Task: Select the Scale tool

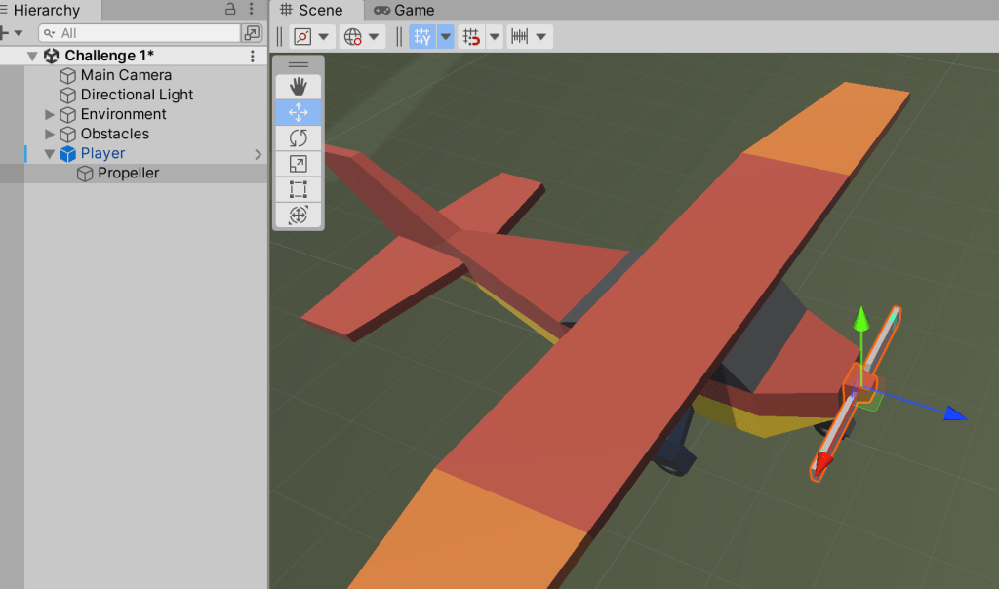Action: pos(299,164)
